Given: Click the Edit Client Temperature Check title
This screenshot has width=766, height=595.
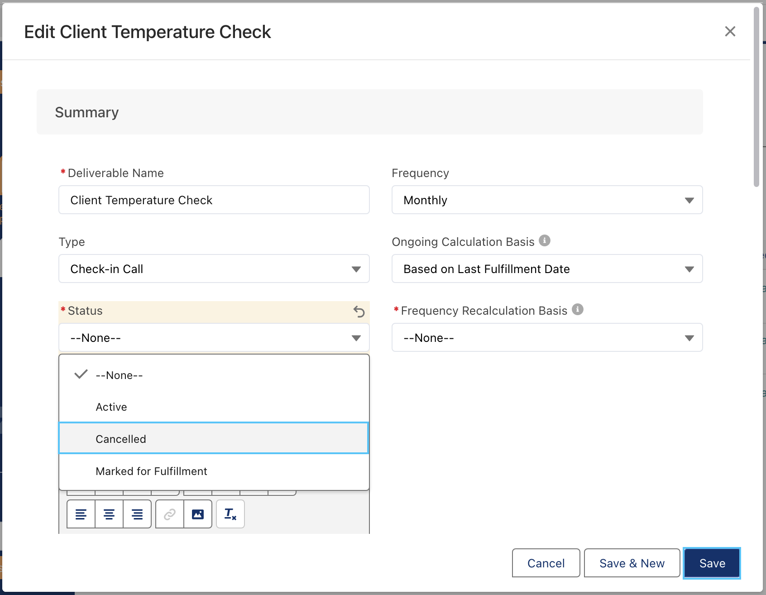Looking at the screenshot, I should click(148, 32).
